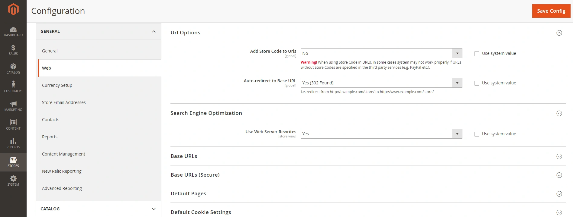Check Use system value for Auto-redirect

[x=477, y=83]
